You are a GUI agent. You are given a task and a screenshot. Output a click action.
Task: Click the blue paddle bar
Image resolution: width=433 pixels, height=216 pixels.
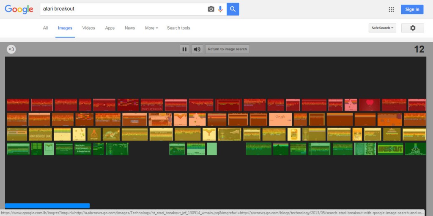click(x=47, y=206)
